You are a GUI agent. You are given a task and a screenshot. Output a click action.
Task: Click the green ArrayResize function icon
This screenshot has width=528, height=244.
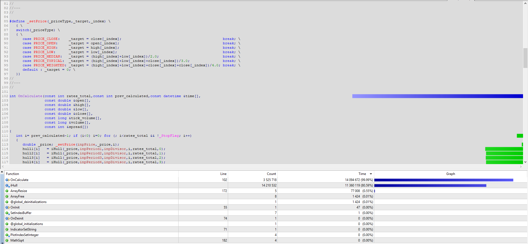point(7,191)
